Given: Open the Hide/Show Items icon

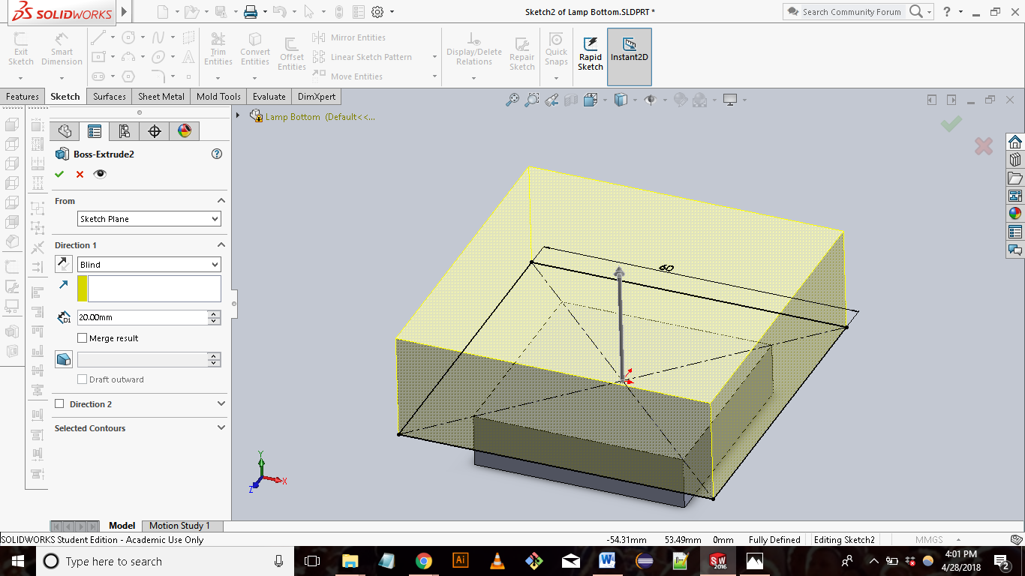Looking at the screenshot, I should tap(651, 100).
